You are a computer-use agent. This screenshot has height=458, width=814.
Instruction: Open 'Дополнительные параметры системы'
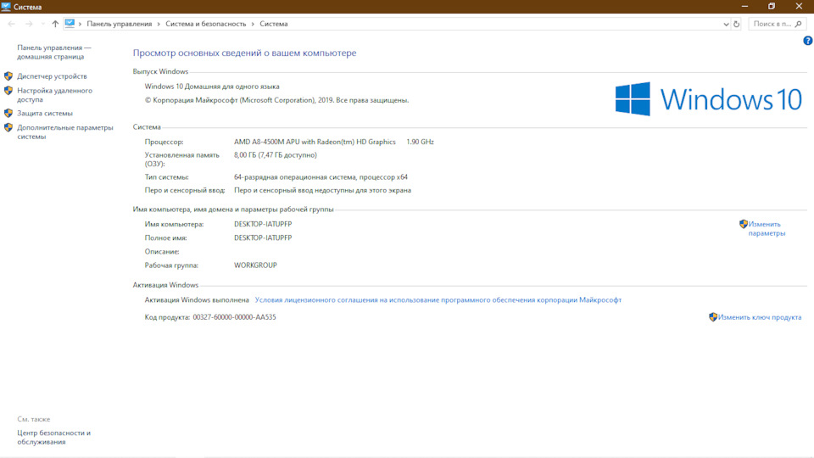pos(65,132)
